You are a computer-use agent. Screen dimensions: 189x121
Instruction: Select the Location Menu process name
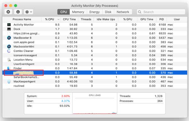(23, 60)
